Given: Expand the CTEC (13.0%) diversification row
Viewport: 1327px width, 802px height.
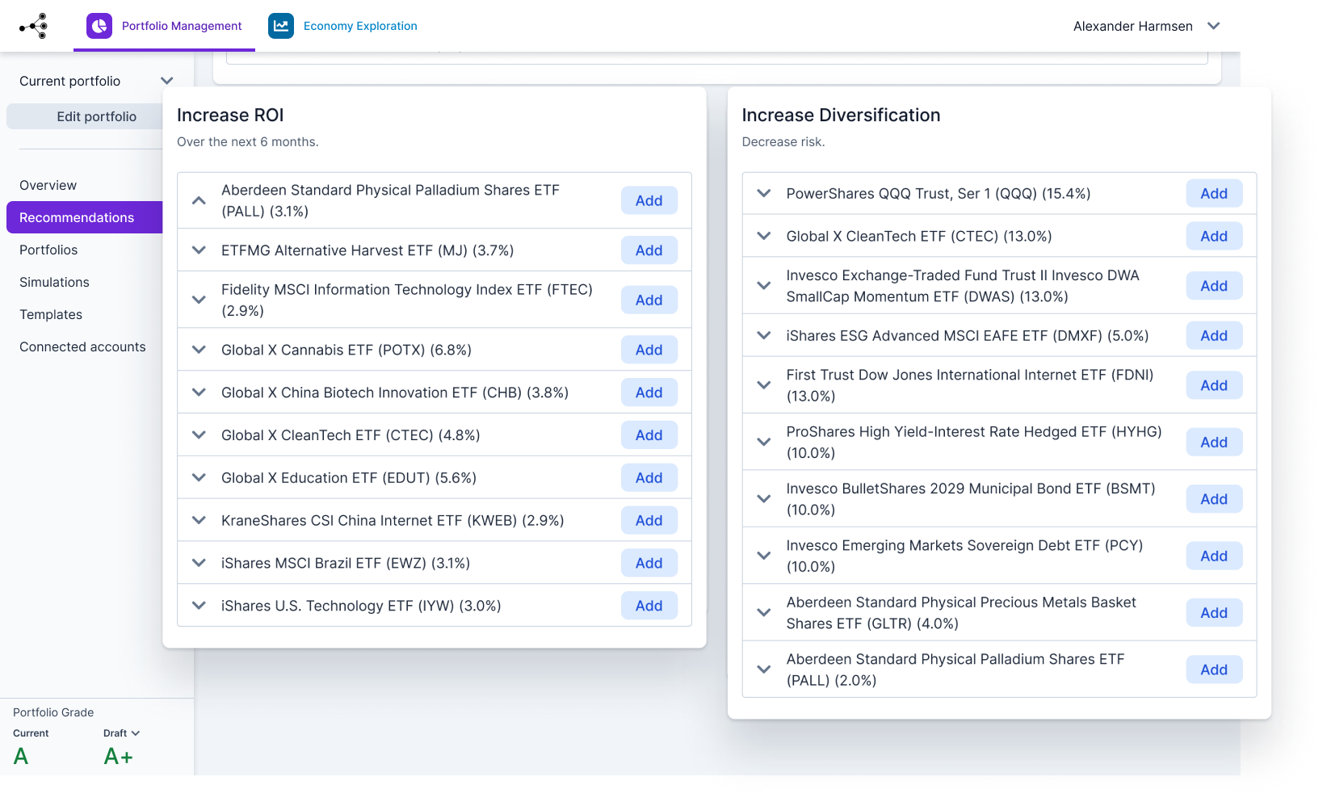Looking at the screenshot, I should point(764,237).
